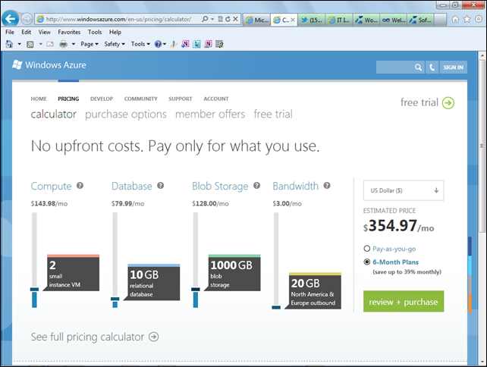Select the Pay-as-you-go radio button

367,249
